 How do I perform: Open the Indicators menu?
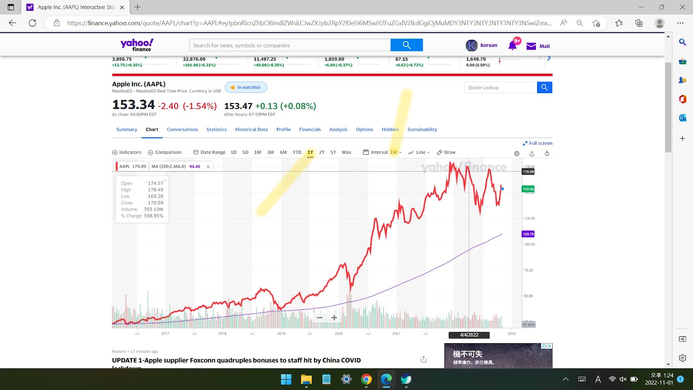click(x=127, y=152)
